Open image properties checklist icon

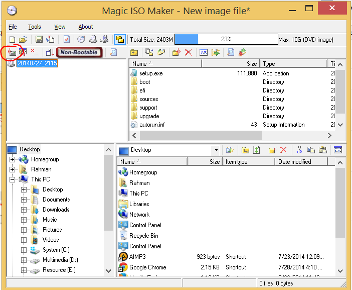tap(67, 39)
